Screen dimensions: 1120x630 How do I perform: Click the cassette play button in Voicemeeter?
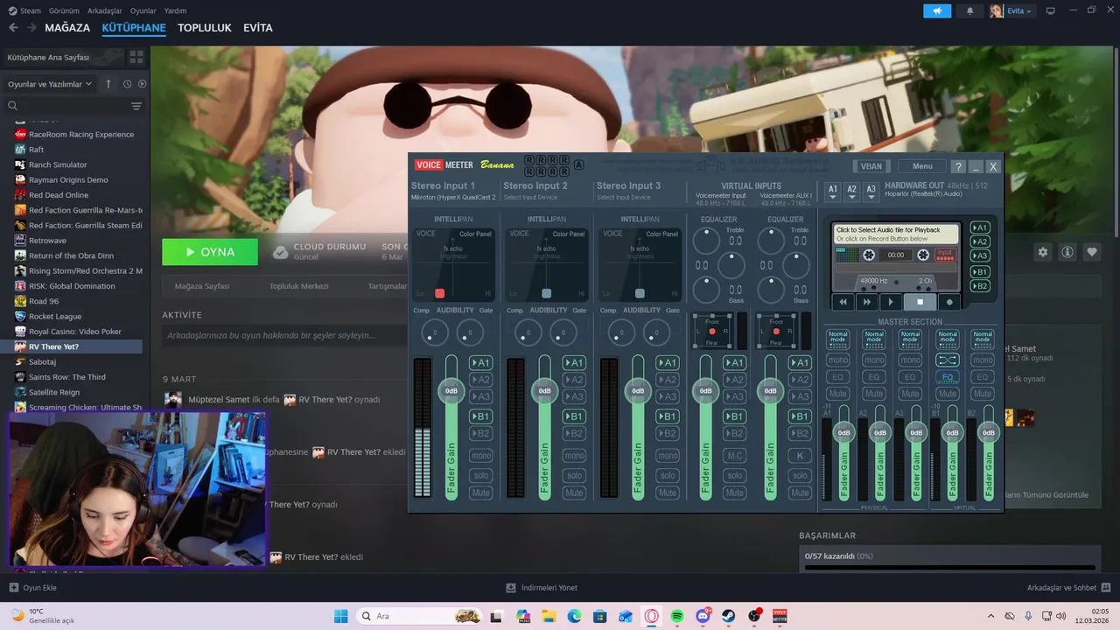click(x=891, y=302)
